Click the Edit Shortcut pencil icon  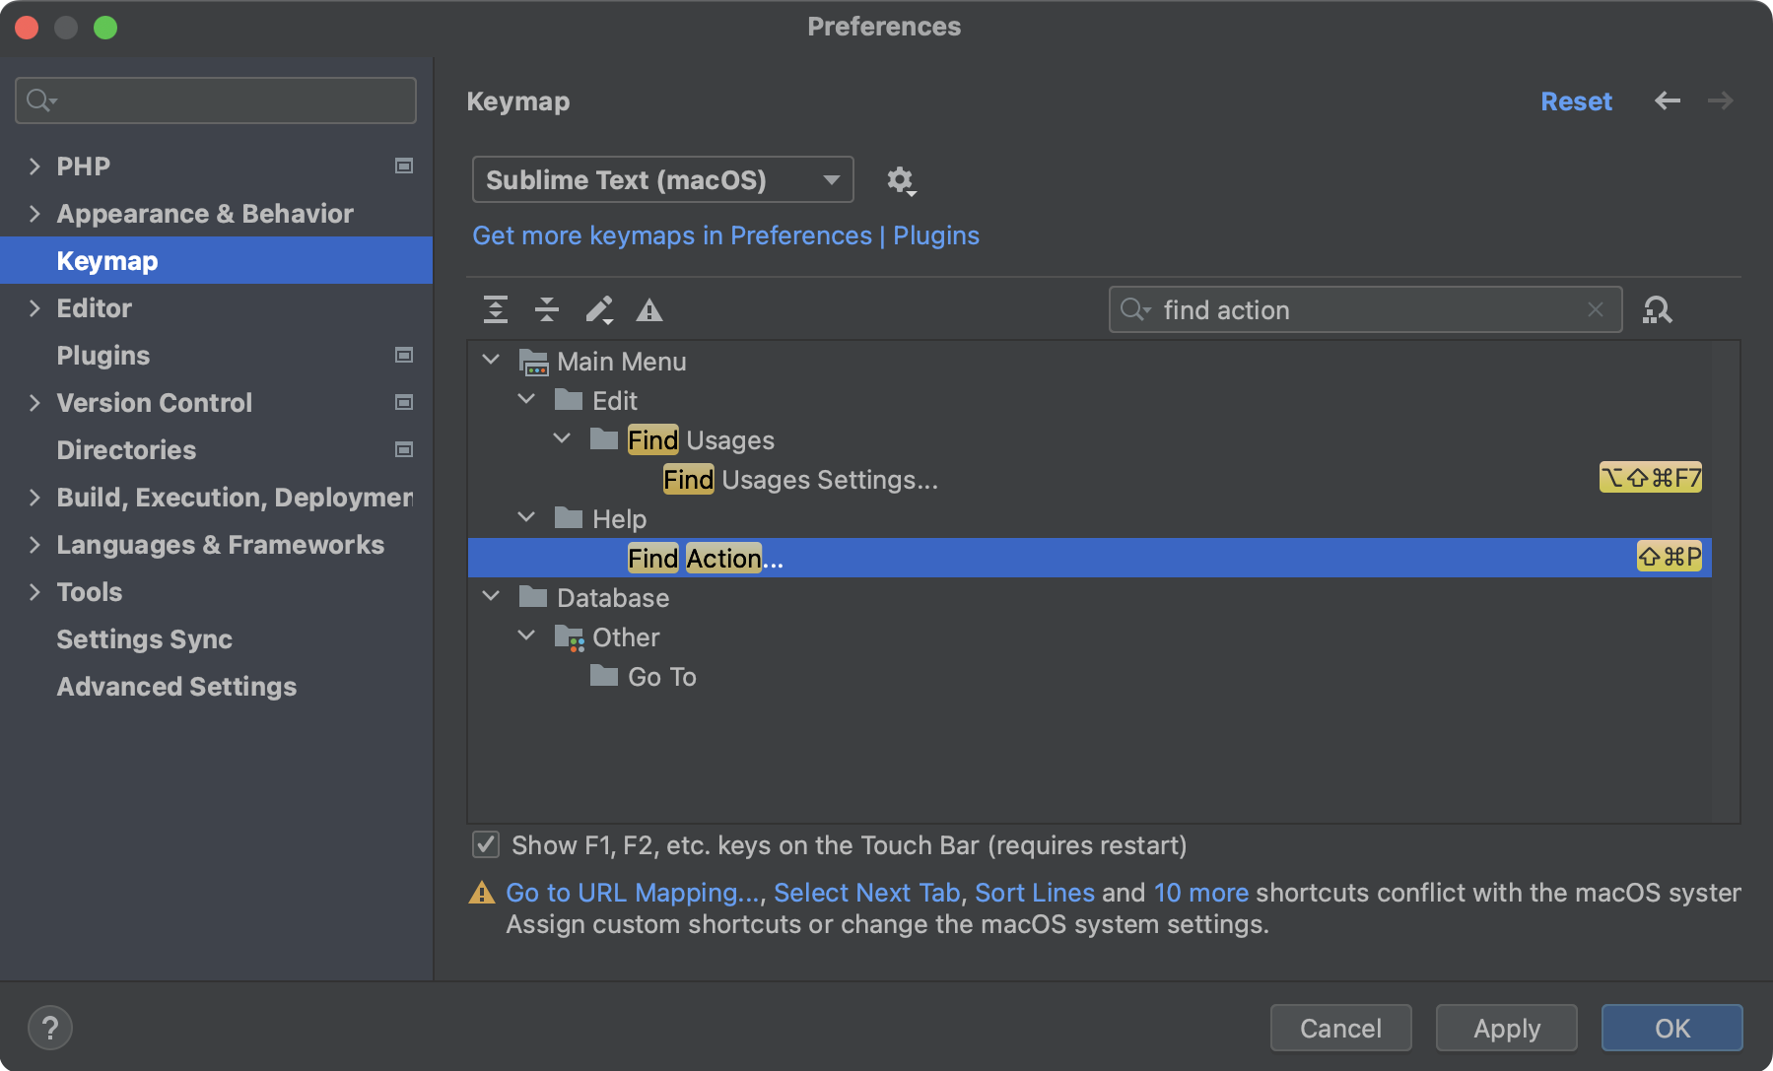[x=599, y=310]
